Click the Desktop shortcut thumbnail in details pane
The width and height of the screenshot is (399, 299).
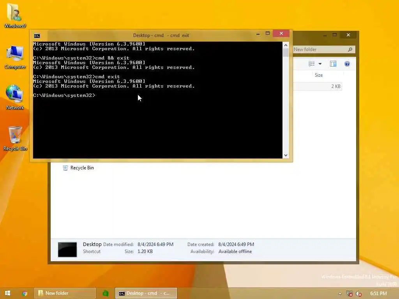(x=67, y=249)
